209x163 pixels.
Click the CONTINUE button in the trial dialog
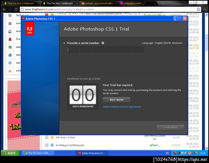(170, 128)
